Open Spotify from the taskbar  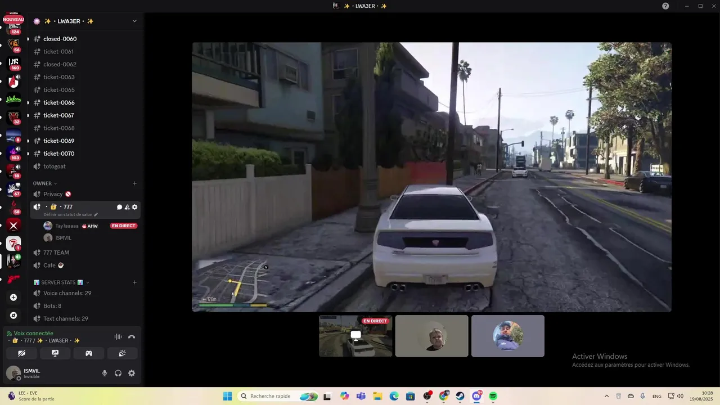pos(493,396)
